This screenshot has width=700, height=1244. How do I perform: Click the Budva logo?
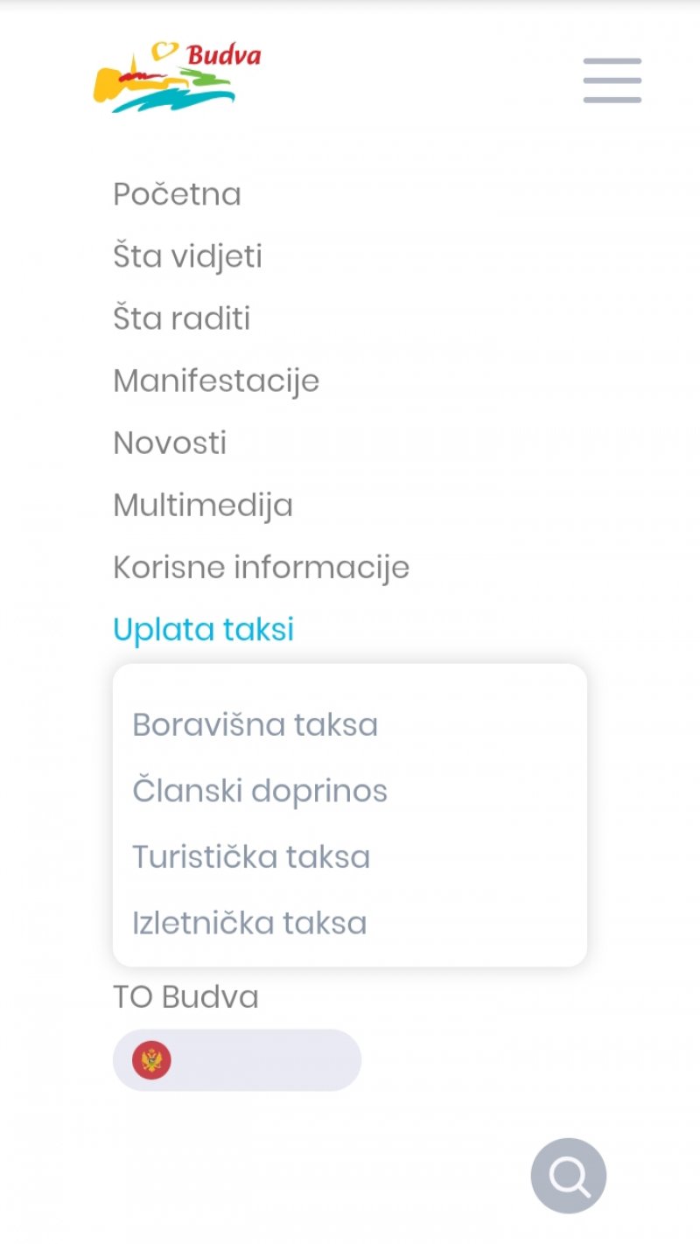click(166, 80)
